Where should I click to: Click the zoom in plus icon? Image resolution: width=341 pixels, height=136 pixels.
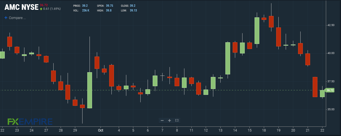pyautogui.click(x=170, y=120)
